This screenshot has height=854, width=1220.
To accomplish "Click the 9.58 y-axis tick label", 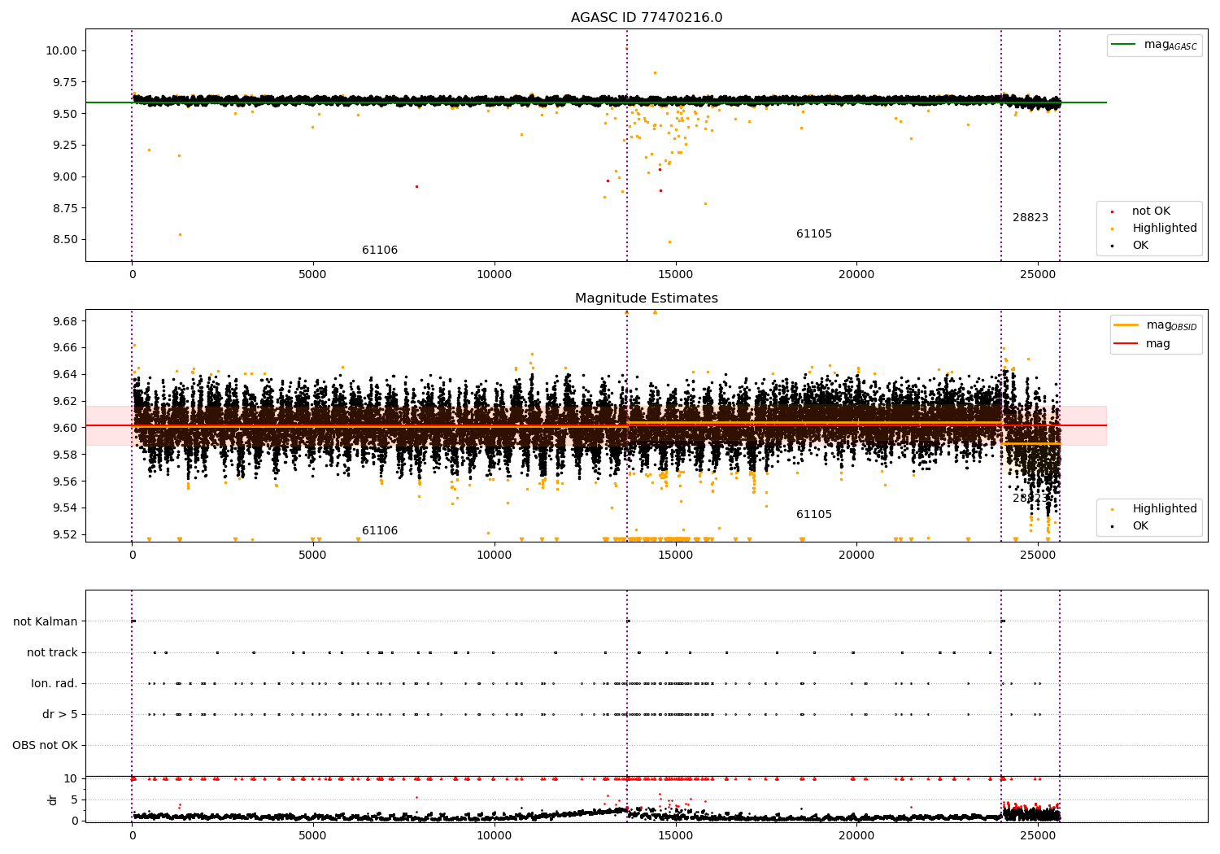I will pyautogui.click(x=64, y=455).
